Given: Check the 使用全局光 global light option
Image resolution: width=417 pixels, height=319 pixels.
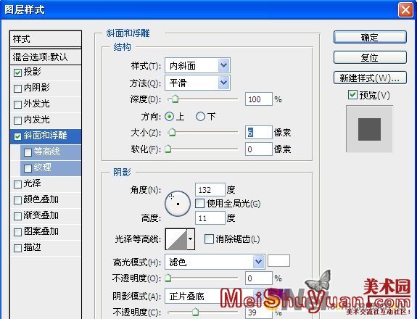Looking at the screenshot, I should tap(199, 204).
